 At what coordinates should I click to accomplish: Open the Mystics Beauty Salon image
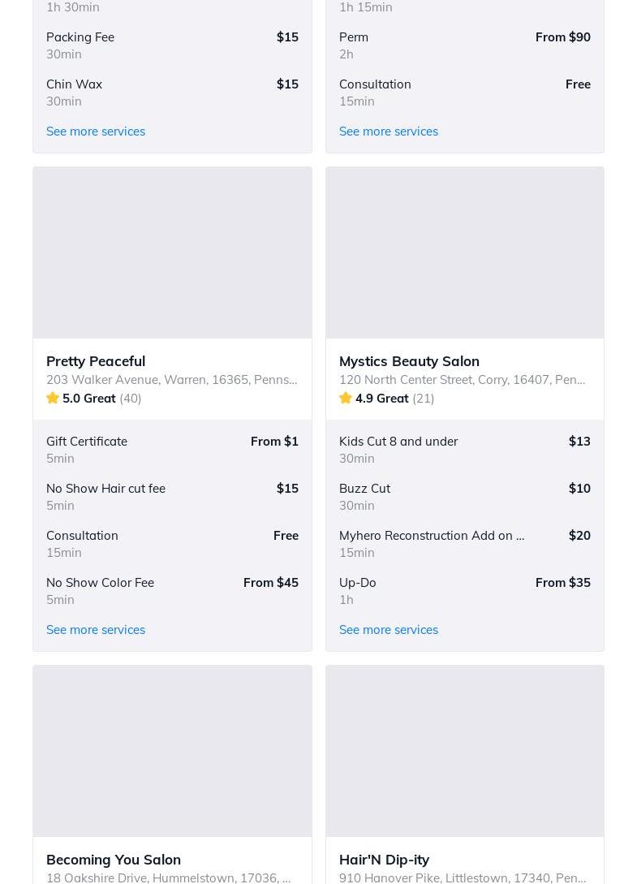465,252
